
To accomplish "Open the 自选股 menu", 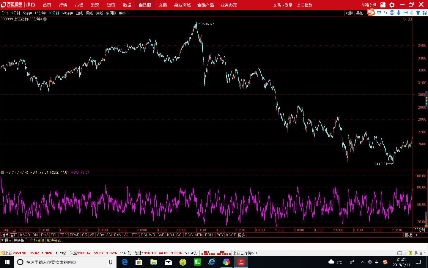I will (x=145, y=5).
